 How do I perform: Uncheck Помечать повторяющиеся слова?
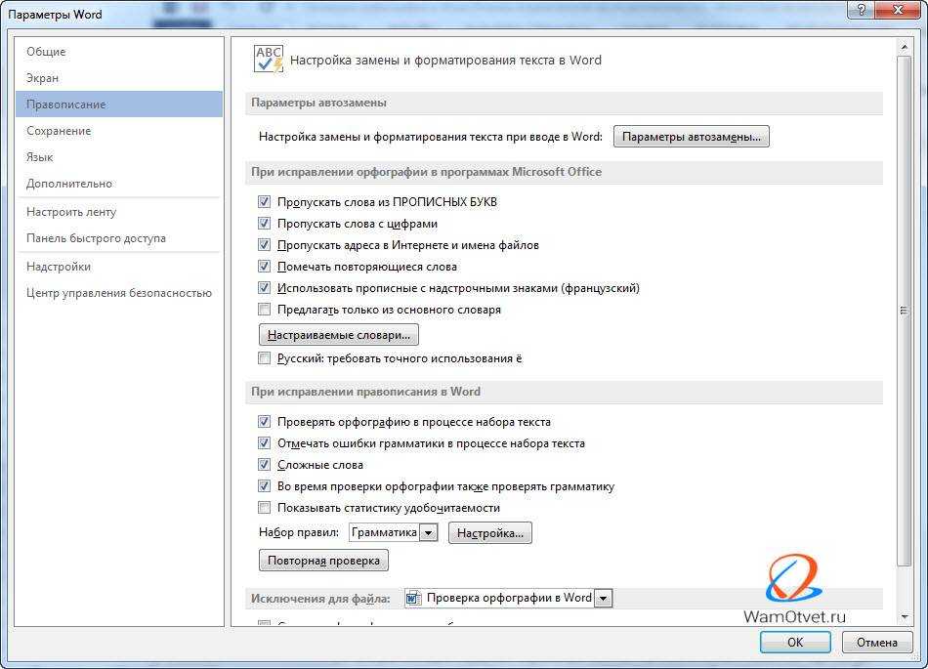coord(264,267)
